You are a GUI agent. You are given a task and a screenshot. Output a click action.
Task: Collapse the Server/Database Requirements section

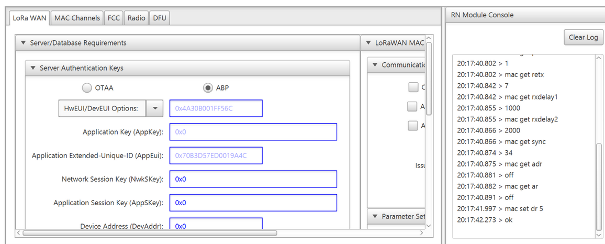click(24, 43)
